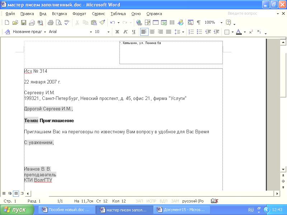Open print preview
287x215 pixels.
(x=59, y=23)
